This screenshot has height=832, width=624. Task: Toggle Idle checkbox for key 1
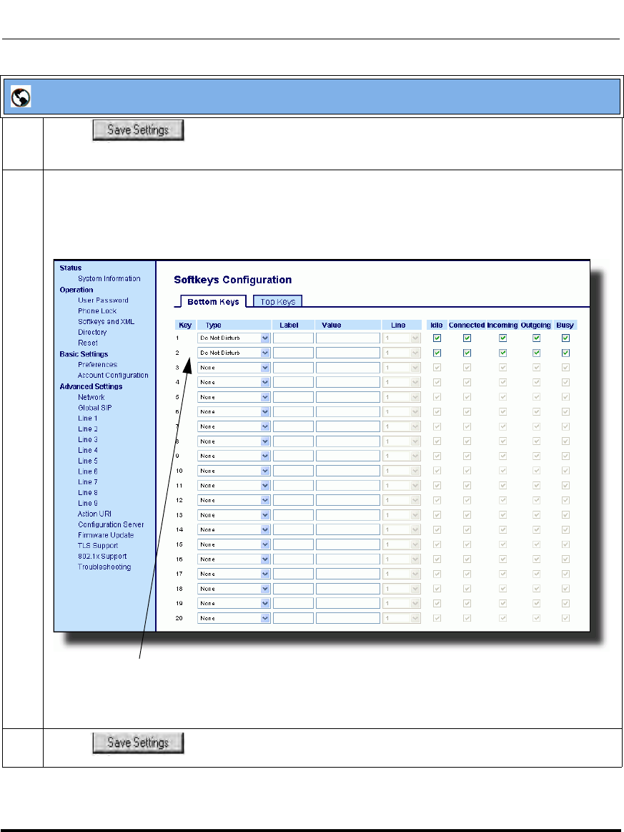tap(437, 338)
